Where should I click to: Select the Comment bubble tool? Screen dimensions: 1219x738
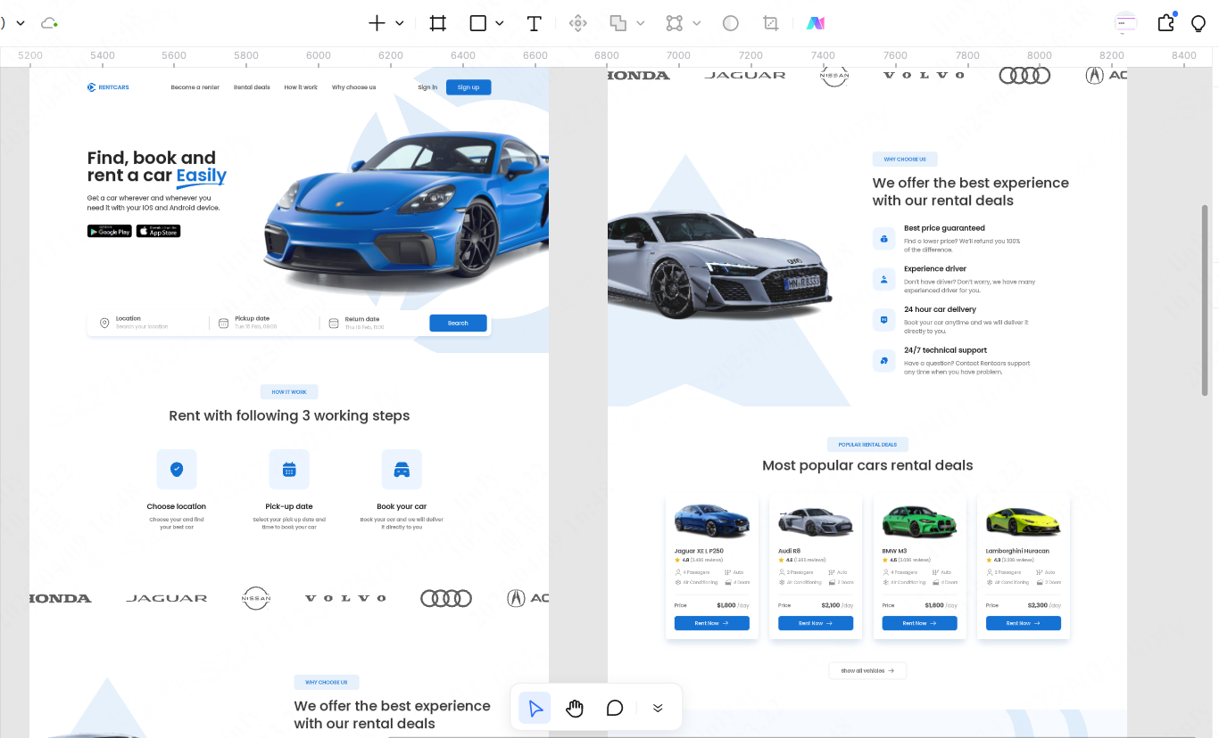coord(615,708)
